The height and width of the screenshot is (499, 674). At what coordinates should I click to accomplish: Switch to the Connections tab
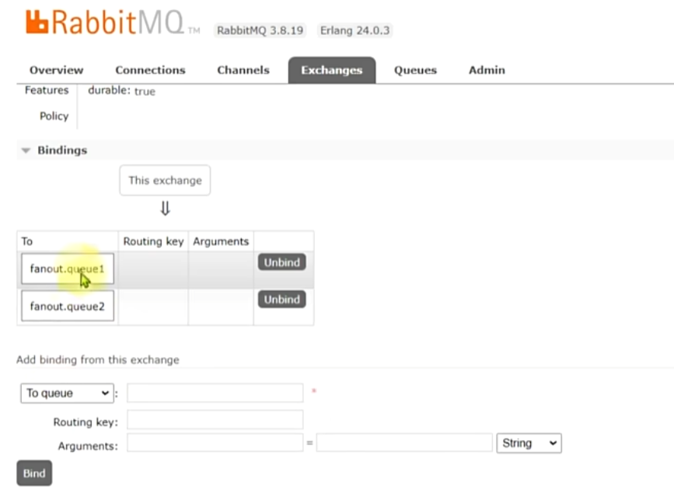point(150,70)
